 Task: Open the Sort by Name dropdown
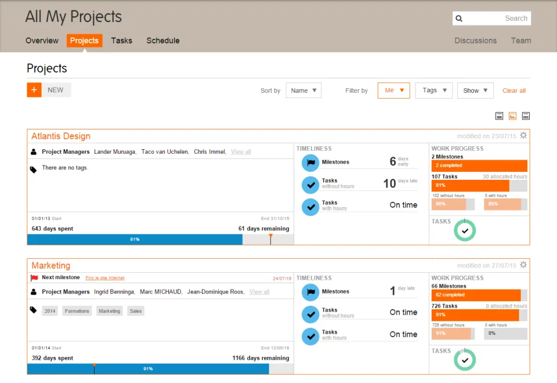point(303,91)
